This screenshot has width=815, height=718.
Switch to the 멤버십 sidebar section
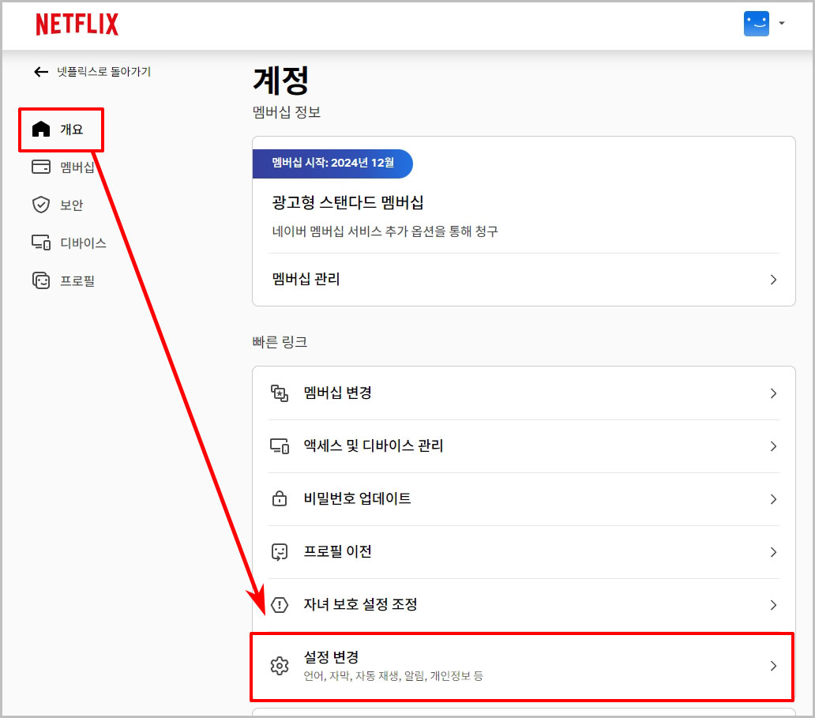pos(70,167)
